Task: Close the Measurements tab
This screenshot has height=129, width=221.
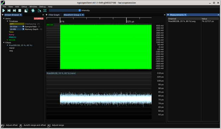Action: pyautogui.click(x=185, y=15)
